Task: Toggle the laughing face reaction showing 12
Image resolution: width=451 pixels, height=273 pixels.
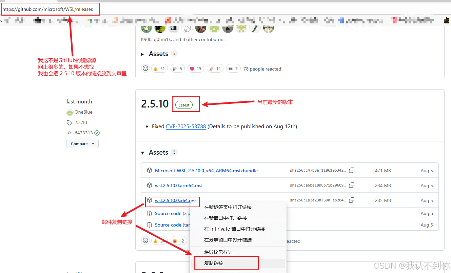Action: point(178,241)
